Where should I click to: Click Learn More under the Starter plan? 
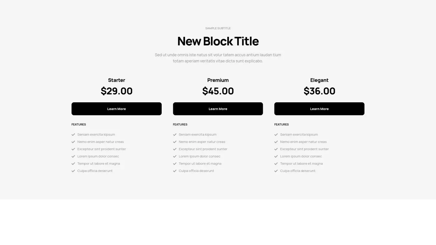coord(116,109)
